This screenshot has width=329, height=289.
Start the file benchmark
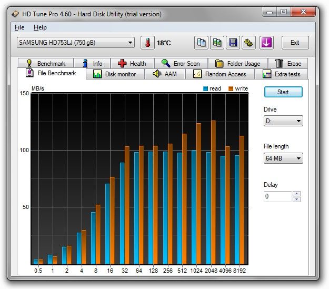pos(283,92)
